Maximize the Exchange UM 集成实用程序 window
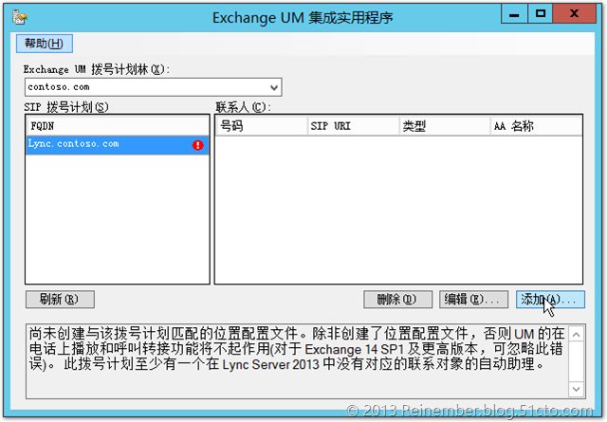 [x=540, y=14]
